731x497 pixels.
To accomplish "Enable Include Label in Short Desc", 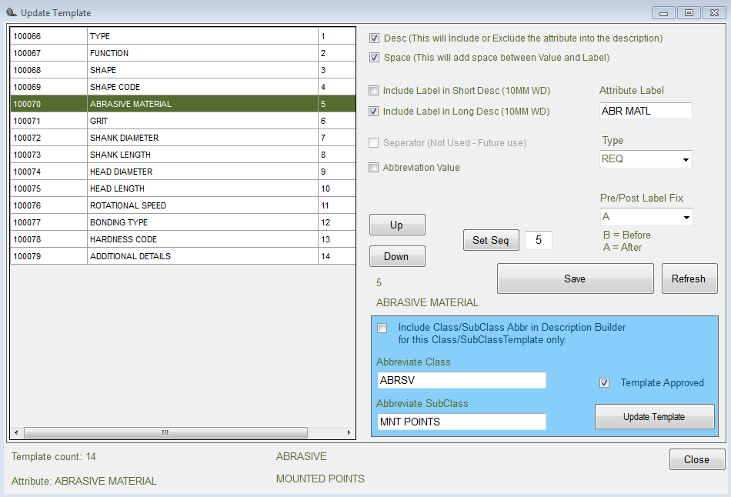I will (x=374, y=90).
